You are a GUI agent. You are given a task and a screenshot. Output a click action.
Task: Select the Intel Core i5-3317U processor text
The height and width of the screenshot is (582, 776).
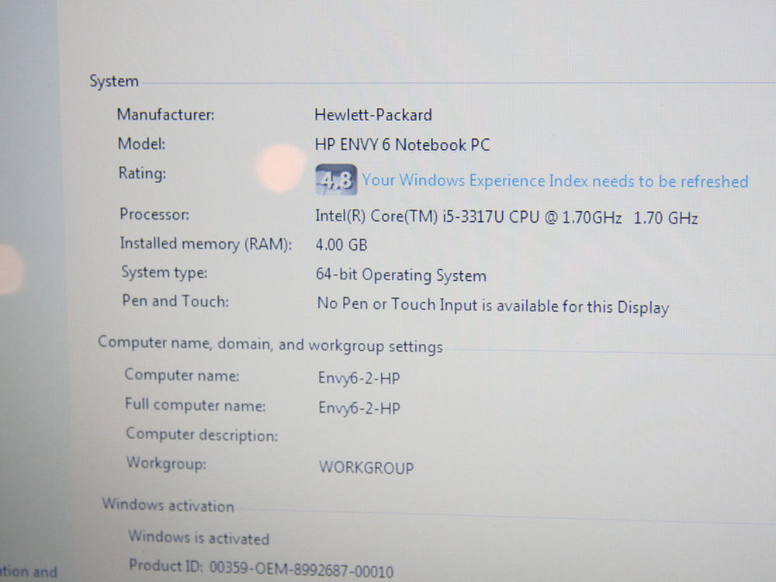[506, 217]
